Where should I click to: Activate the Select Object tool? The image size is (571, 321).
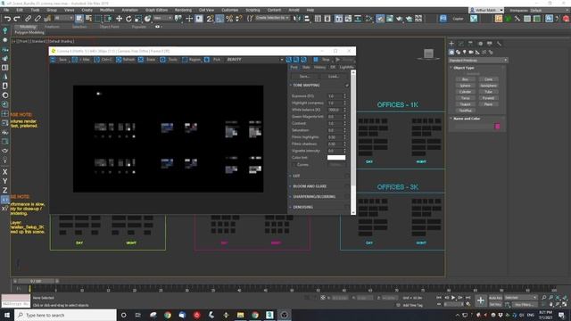pyautogui.click(x=79, y=19)
